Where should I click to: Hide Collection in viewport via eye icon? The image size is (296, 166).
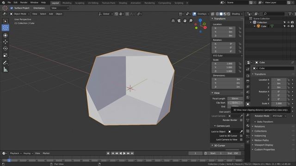coord(289,23)
